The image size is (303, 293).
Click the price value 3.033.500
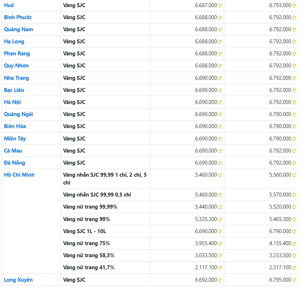click(206, 255)
